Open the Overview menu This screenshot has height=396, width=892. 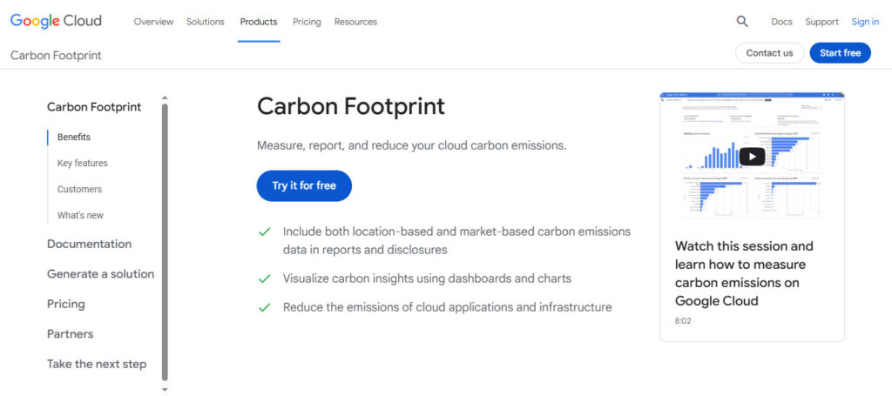[153, 22]
